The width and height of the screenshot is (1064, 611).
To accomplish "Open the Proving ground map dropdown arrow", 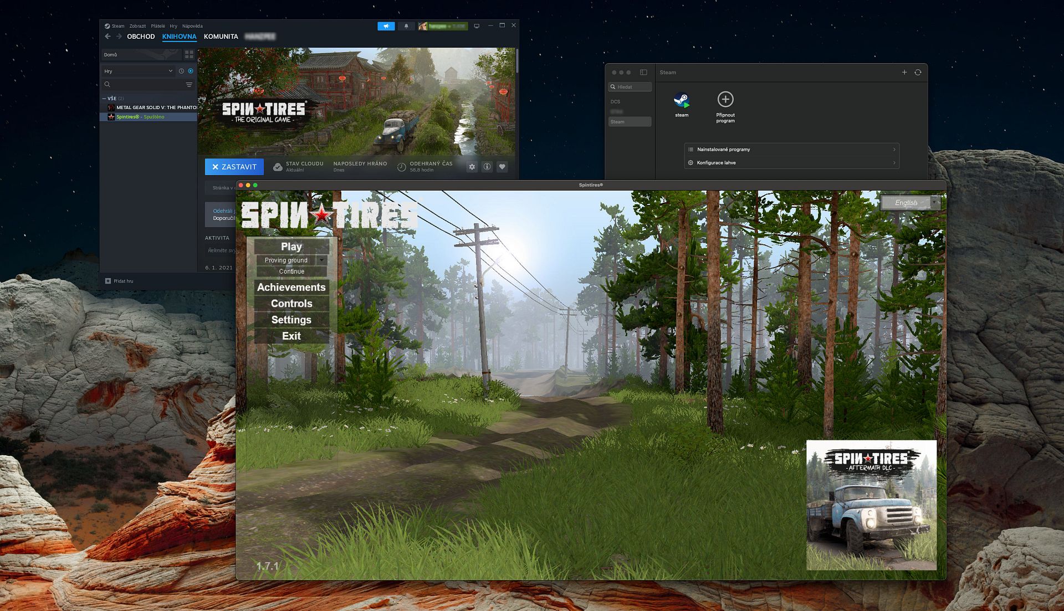I will pyautogui.click(x=321, y=260).
